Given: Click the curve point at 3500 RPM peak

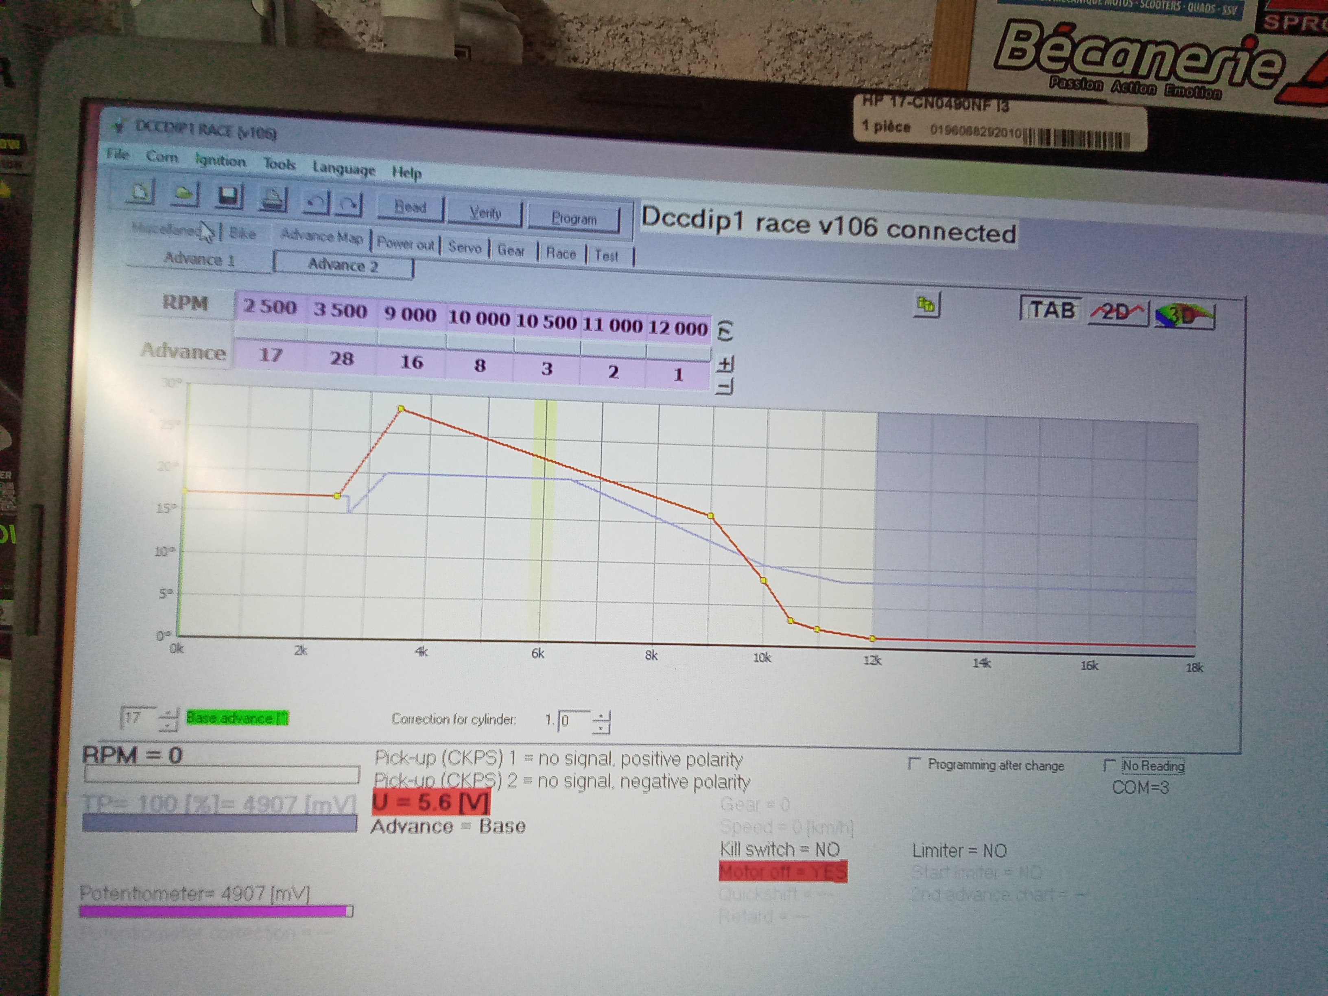Looking at the screenshot, I should pyautogui.click(x=402, y=408).
